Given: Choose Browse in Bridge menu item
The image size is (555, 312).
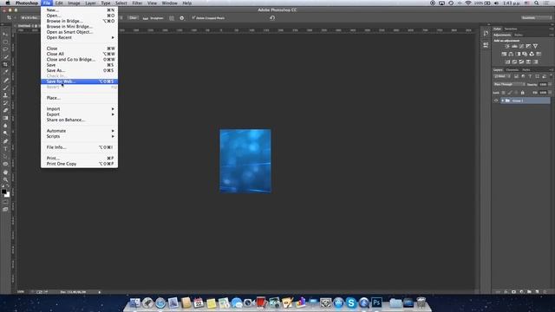Looking at the screenshot, I should coord(79,21).
